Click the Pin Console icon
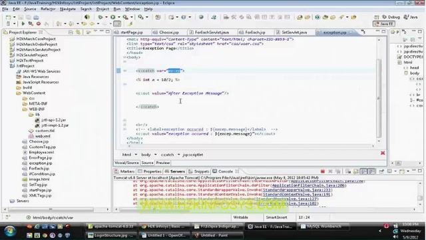This screenshot has width=426, height=240. tap(381, 171)
